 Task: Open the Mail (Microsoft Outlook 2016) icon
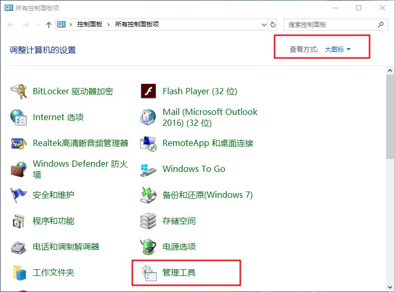tap(148, 118)
